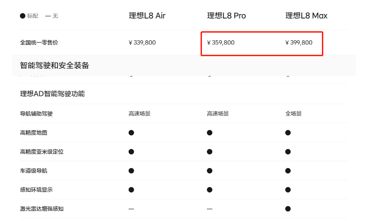The image size is (369, 221).
Task: Click the 标配 legend black dot
Action: coord(23,16)
